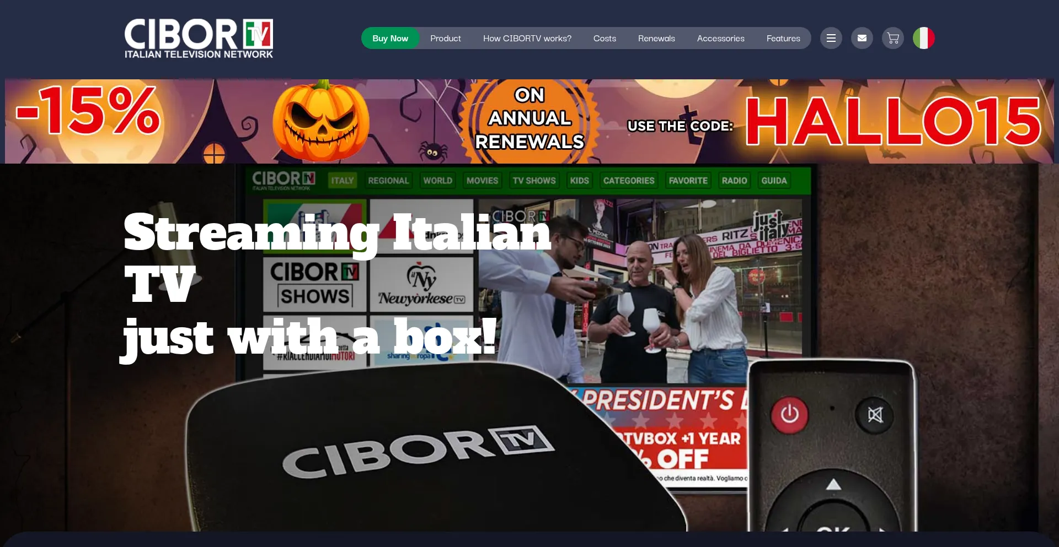Screen dimensions: 1059x547
Task: Open the Product menu item
Action: click(x=446, y=38)
